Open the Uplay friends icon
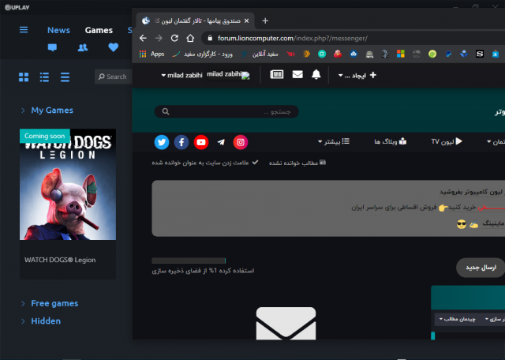Screen dimensions: 505x360 (83, 47)
